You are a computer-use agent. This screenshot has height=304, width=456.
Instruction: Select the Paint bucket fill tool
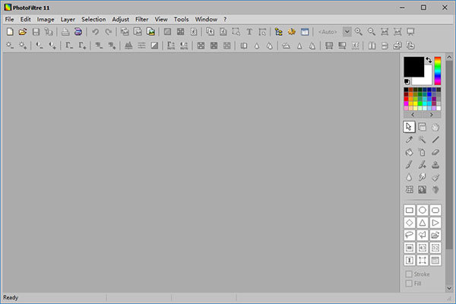pos(409,153)
